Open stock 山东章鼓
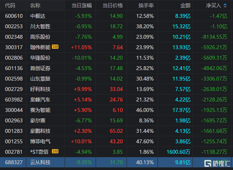 [x=40, y=79]
